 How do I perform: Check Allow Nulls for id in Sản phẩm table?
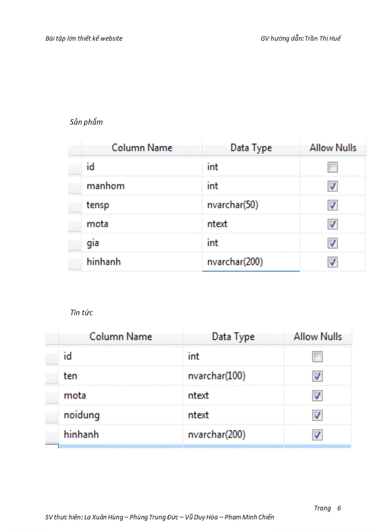point(333,167)
